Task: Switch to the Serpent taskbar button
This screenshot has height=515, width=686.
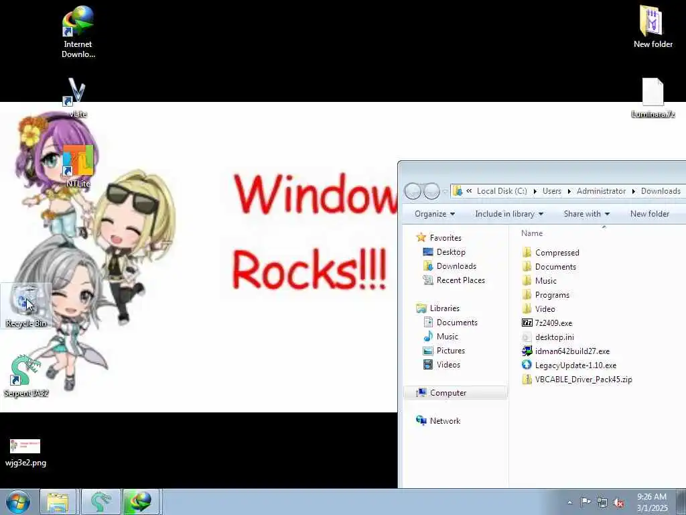Action: [x=100, y=502]
